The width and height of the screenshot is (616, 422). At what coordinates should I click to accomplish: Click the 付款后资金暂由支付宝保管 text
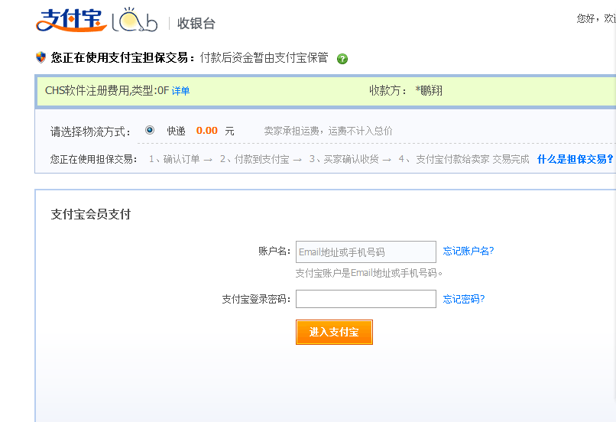click(x=264, y=58)
